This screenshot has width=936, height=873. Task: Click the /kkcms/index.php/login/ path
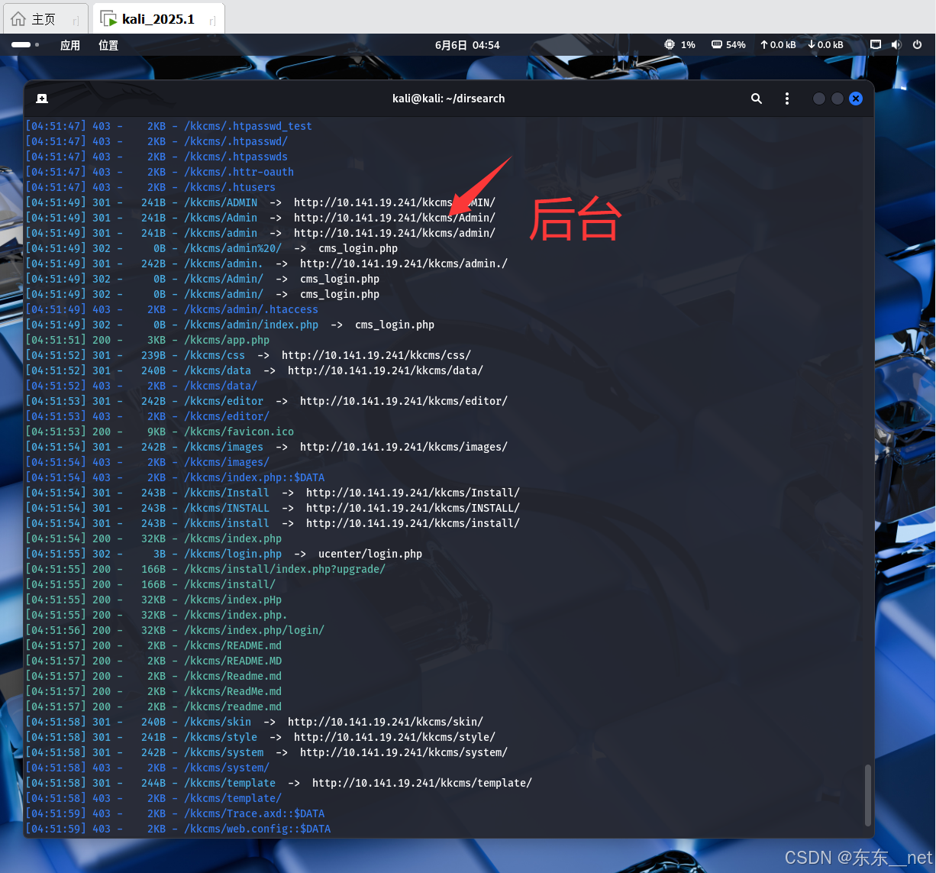[254, 630]
